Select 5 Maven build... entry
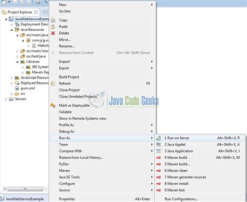247x202 pixels. click(200, 164)
